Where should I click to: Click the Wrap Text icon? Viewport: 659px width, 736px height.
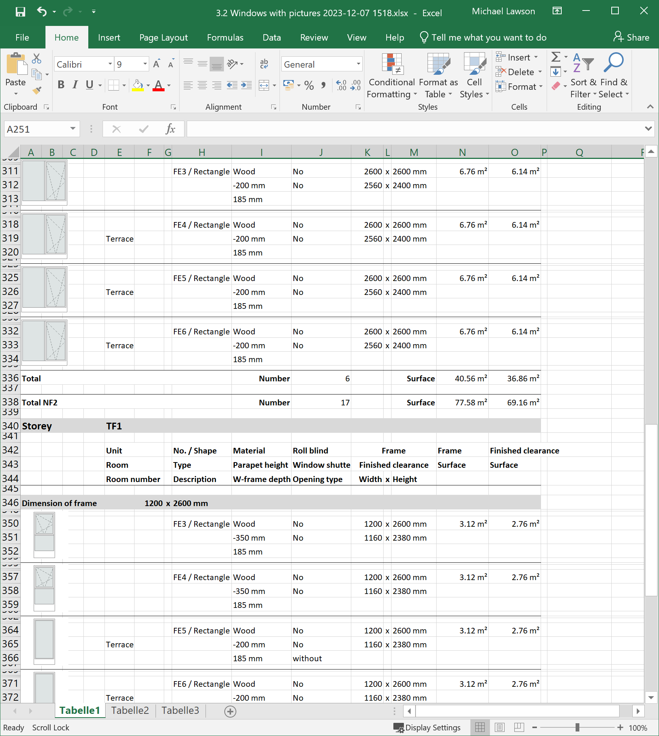tap(264, 64)
